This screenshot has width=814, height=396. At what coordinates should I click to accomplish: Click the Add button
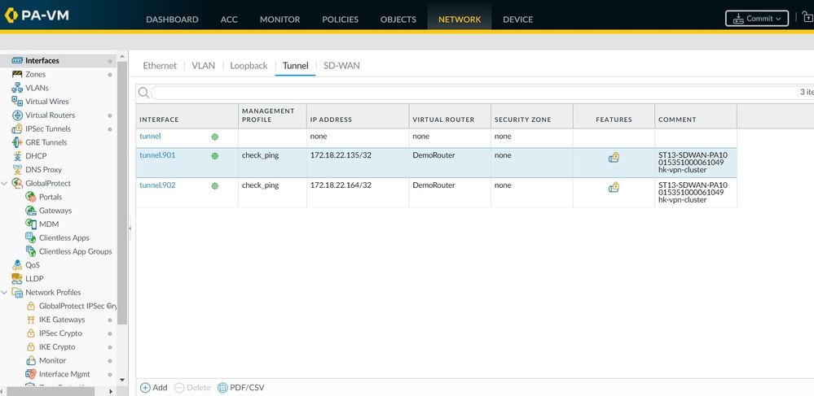(x=153, y=388)
